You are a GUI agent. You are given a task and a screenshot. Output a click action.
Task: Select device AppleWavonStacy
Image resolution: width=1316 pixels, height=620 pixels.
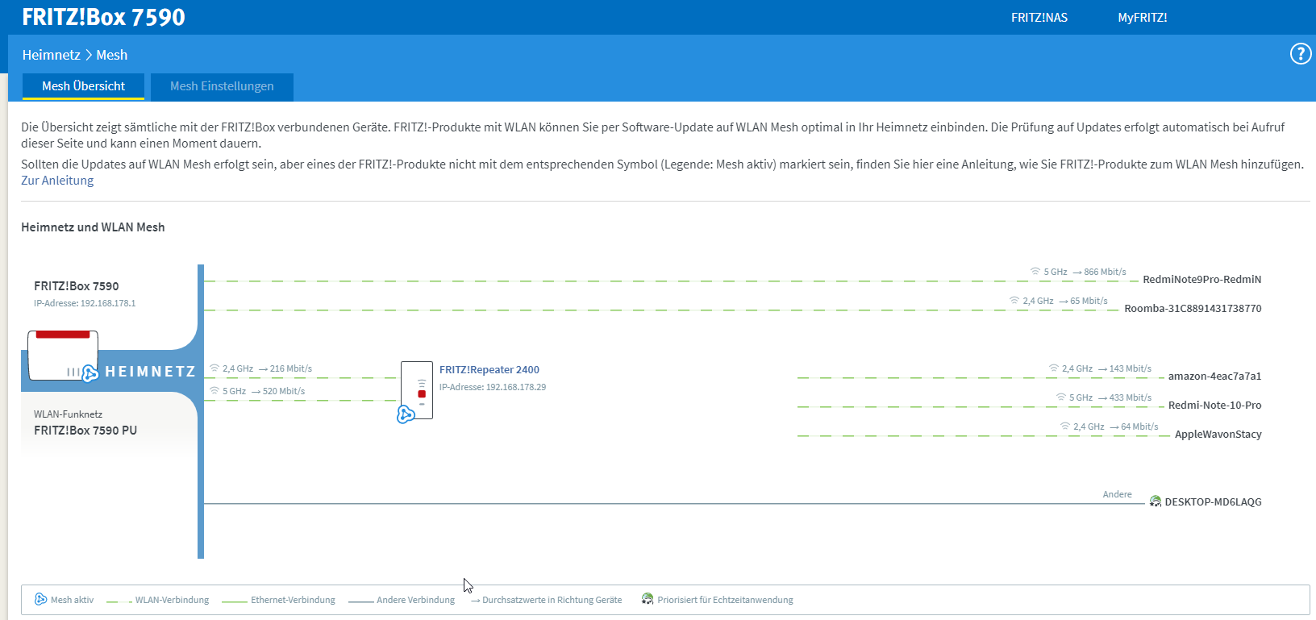tap(1218, 435)
